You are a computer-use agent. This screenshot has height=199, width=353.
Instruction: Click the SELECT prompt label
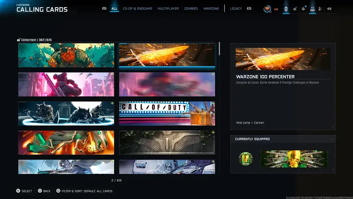(27, 191)
